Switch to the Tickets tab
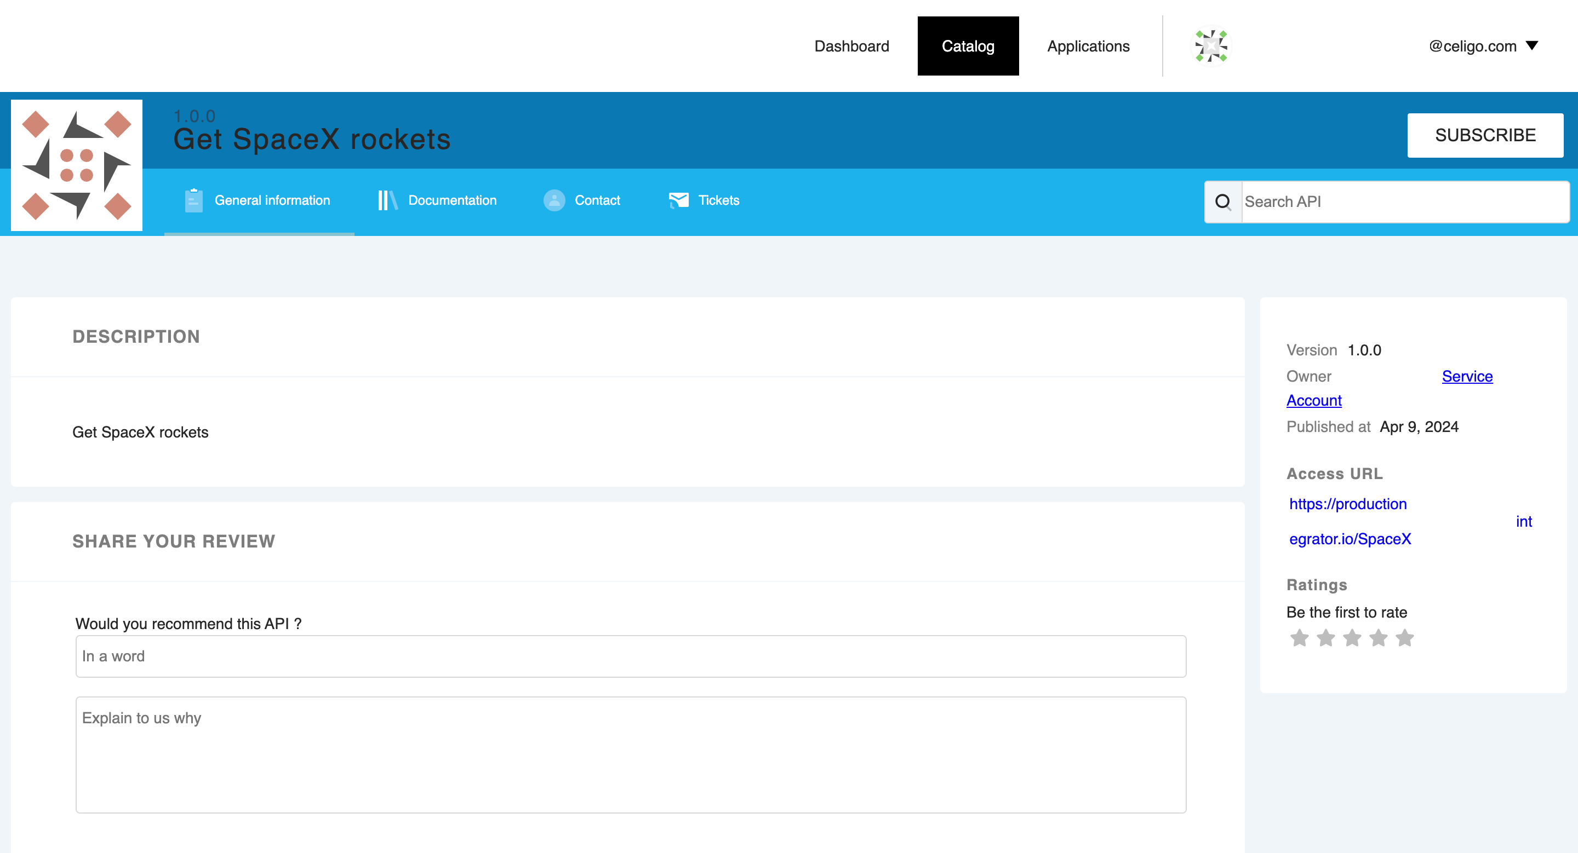This screenshot has width=1578, height=853. coord(719,200)
